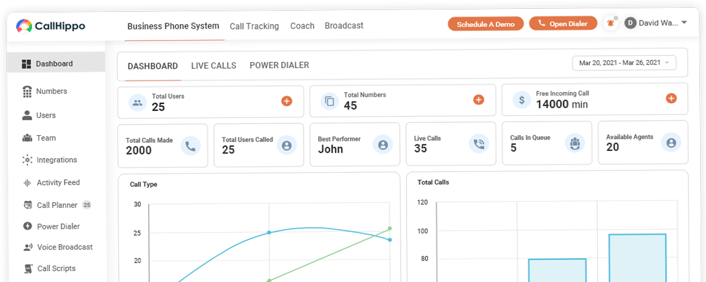Switch to the POWER DIALER tab
The height and width of the screenshot is (282, 706).
click(x=279, y=65)
